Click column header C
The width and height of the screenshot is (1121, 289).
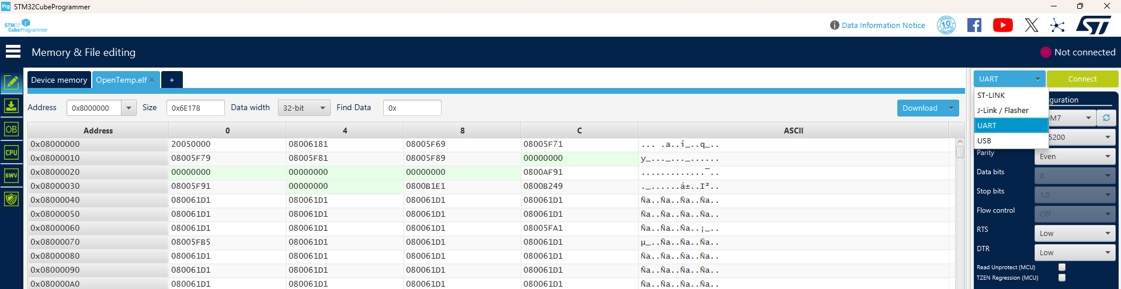tap(579, 131)
